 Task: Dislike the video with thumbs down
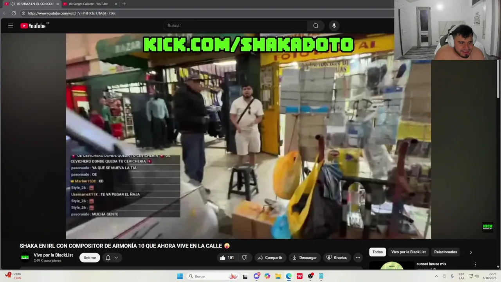pyautogui.click(x=245, y=258)
